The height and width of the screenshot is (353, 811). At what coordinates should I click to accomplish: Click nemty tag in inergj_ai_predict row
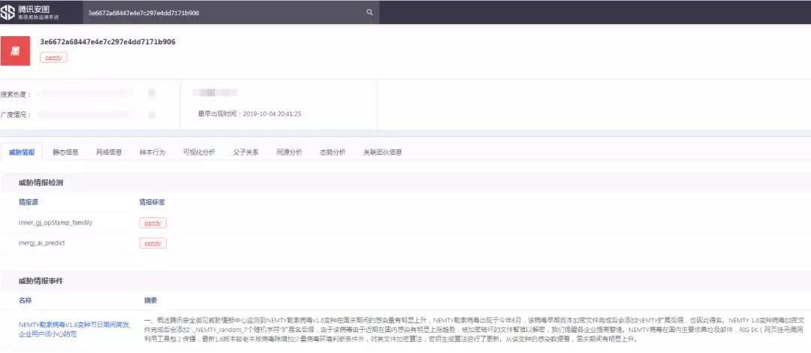point(152,243)
